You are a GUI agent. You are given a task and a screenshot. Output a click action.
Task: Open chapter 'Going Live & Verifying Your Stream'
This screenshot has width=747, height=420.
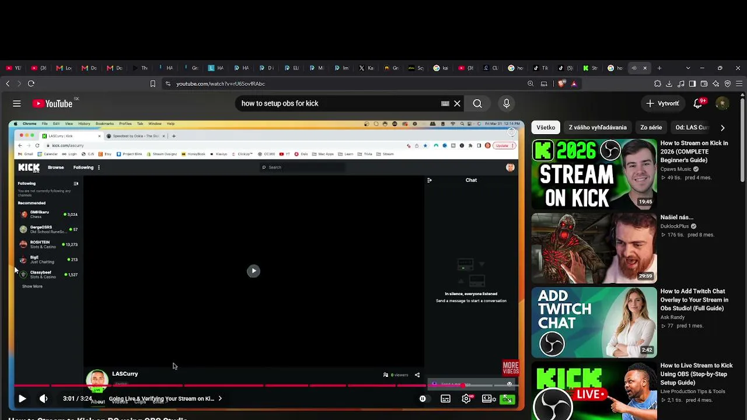tap(165, 399)
